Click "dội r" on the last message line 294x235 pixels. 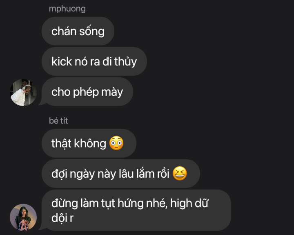pyautogui.click(x=62, y=218)
